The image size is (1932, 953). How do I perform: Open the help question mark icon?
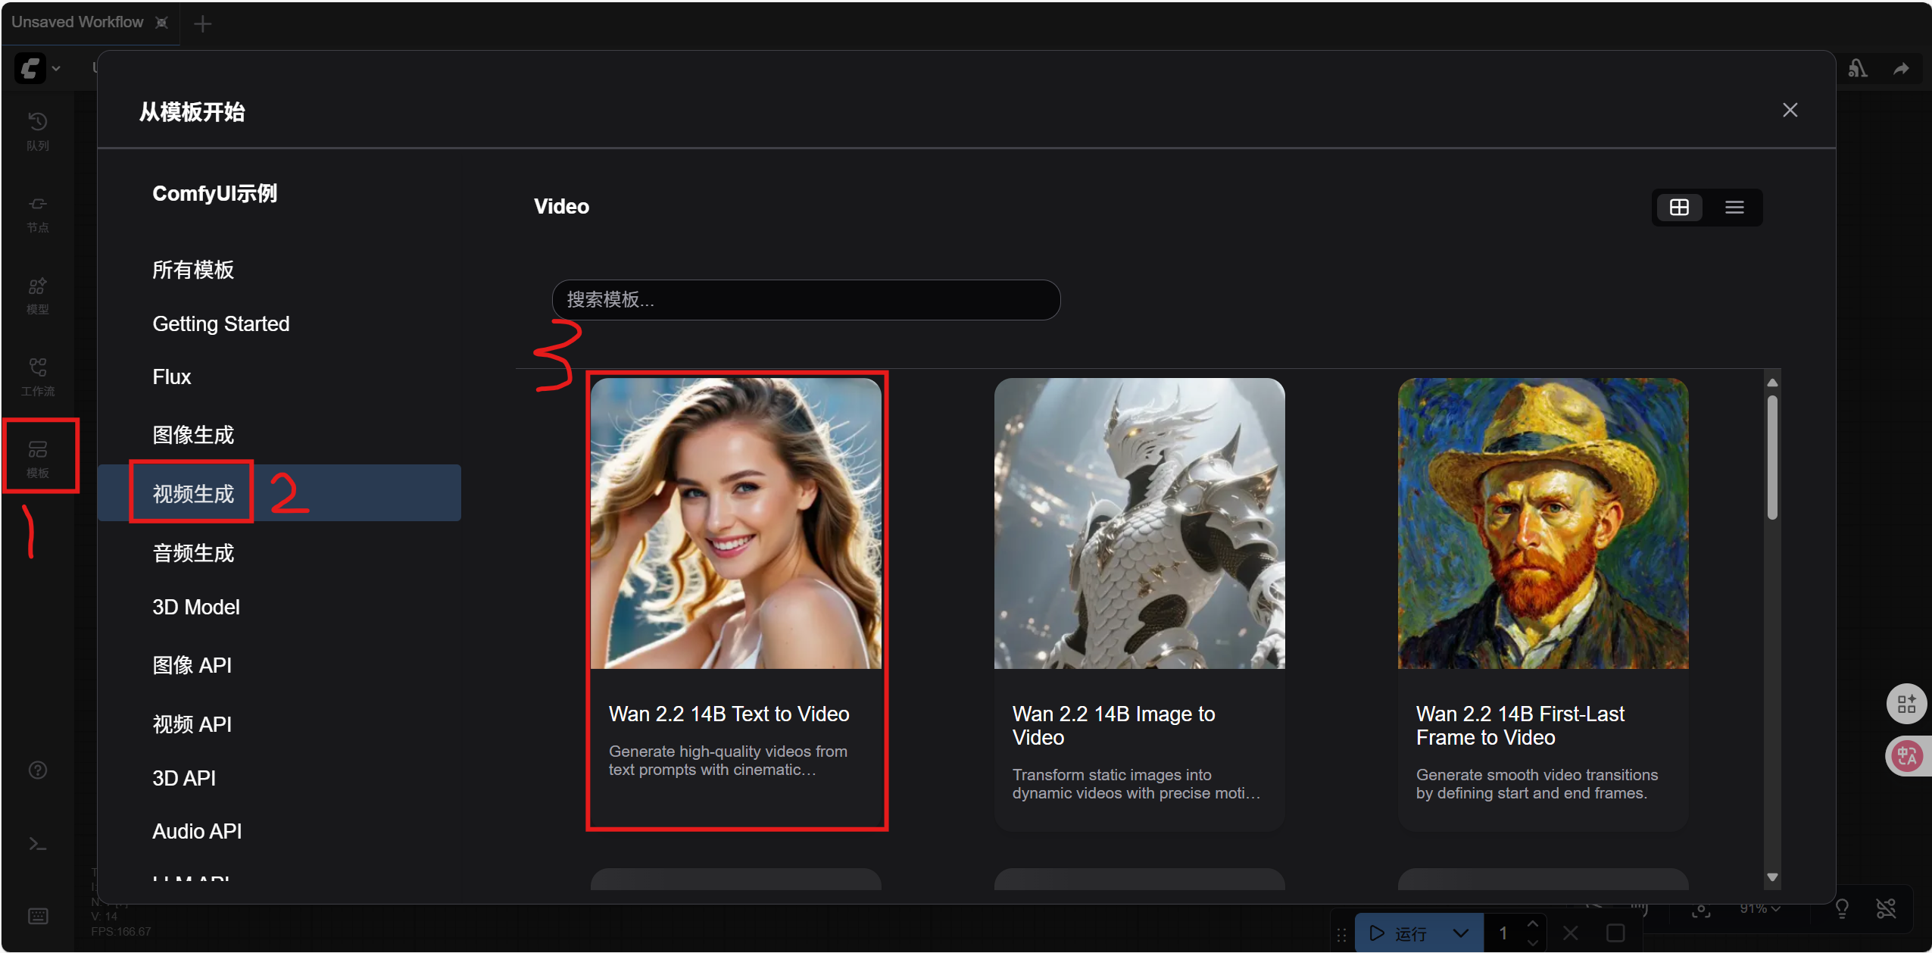coord(38,770)
